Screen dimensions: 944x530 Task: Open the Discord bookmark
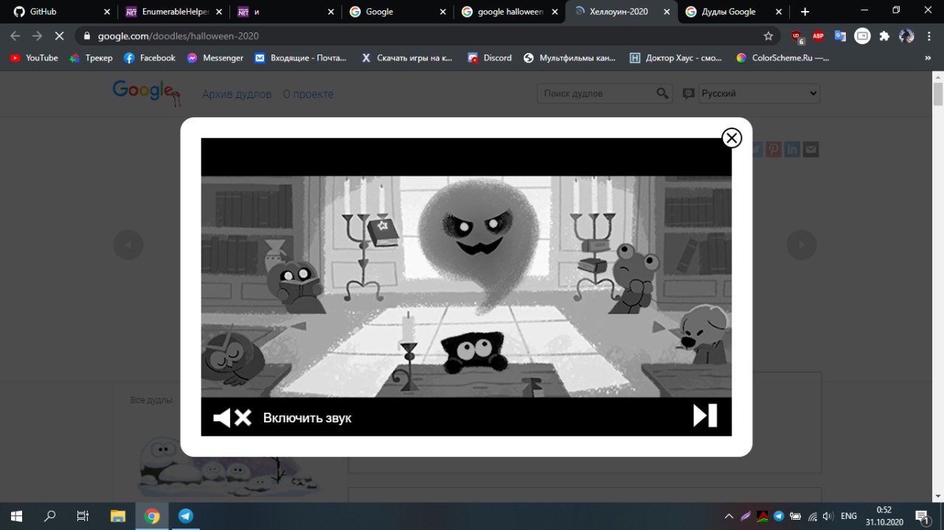coord(490,57)
